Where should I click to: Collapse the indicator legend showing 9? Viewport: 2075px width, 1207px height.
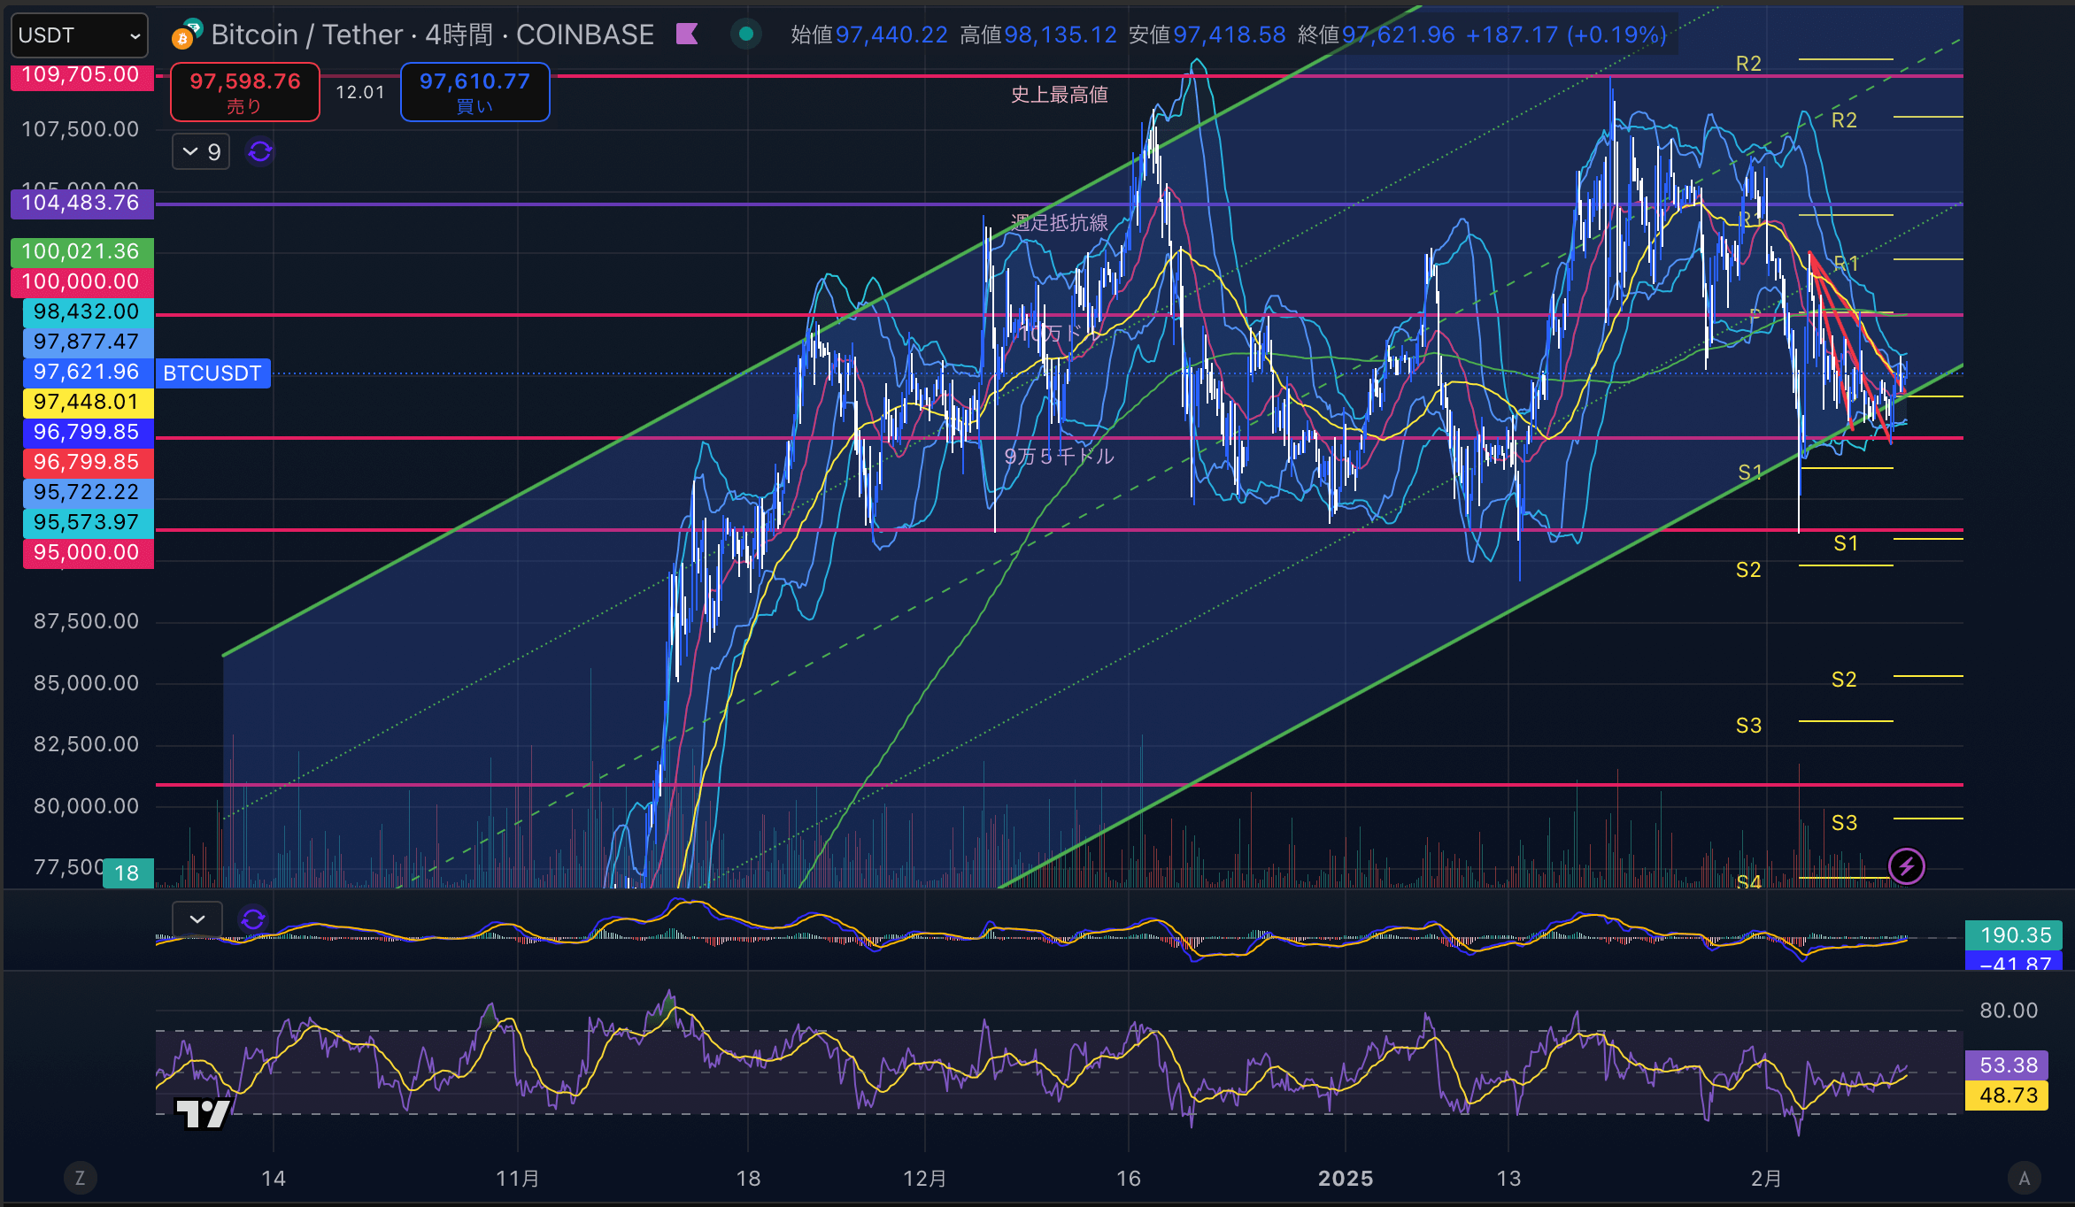[x=201, y=152]
